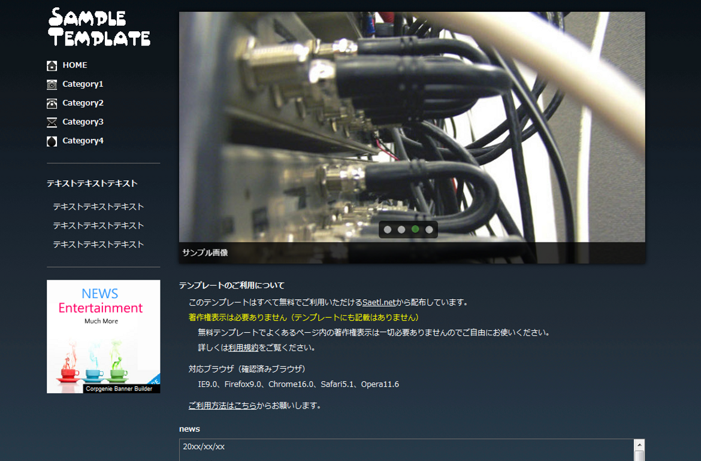Select the first slideshow dot
This screenshot has width=701, height=461.
tap(388, 229)
